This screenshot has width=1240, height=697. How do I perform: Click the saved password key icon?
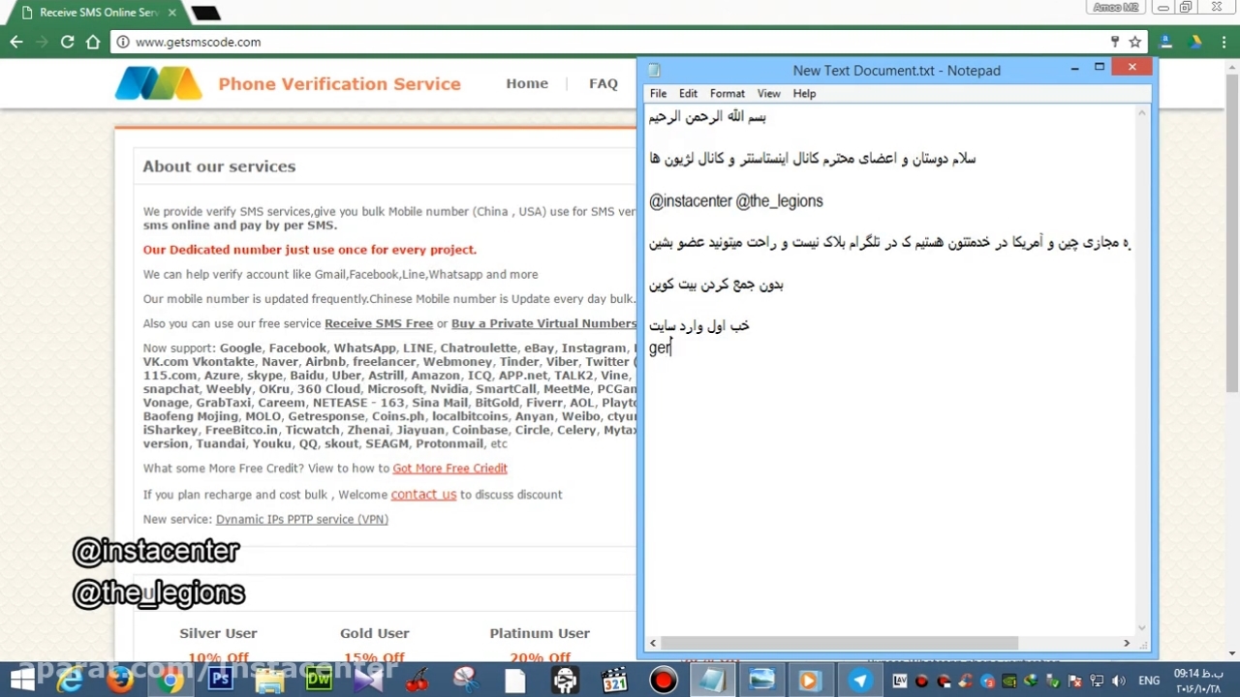pos(1115,42)
